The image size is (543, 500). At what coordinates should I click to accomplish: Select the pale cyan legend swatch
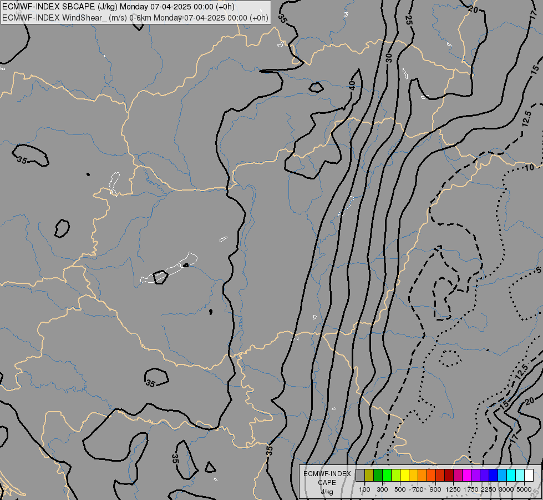520,475
